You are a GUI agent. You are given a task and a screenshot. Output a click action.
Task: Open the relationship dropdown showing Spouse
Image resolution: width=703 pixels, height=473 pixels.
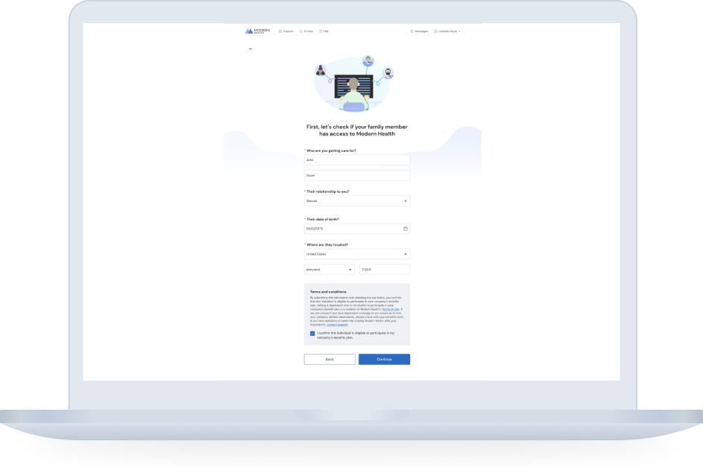[x=357, y=201]
